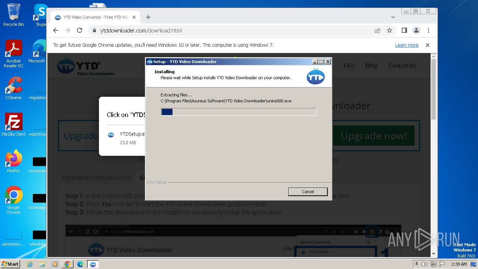
Task: Click the YTD Video Downloader site logo
Action: pyautogui.click(x=86, y=67)
